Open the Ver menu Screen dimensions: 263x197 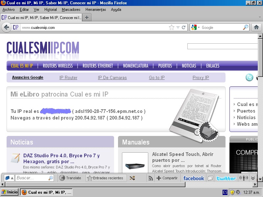click(36, 10)
